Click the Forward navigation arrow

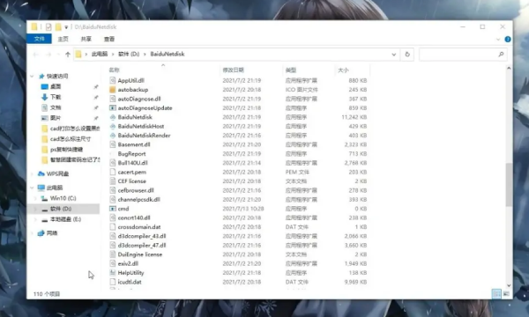coord(48,55)
